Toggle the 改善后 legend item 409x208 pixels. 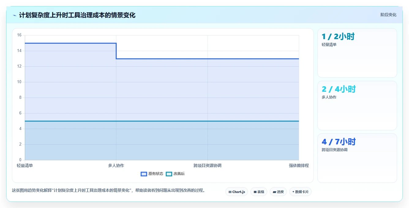(x=175, y=174)
